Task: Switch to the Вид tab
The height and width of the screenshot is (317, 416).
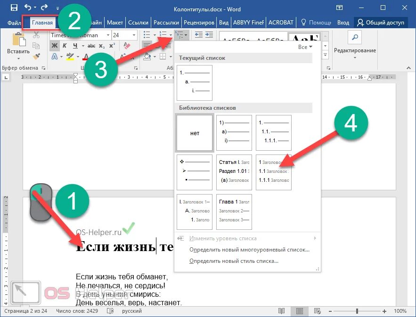Action: 224,23
